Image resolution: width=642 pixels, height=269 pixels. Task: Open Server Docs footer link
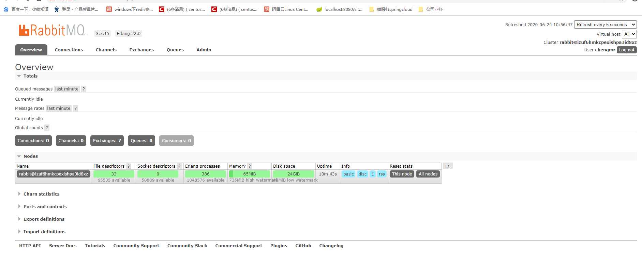[x=63, y=246]
